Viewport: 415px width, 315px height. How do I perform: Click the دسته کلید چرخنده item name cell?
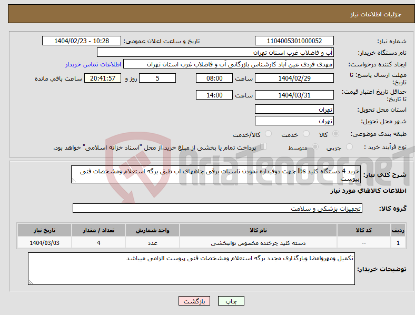258,243
